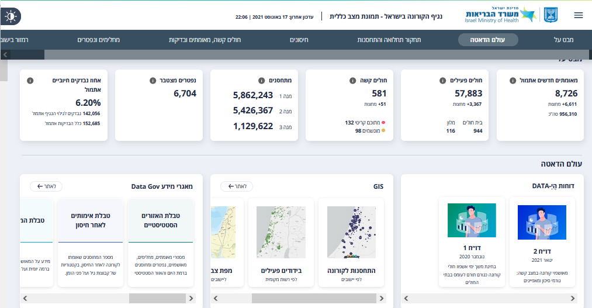Viewport: 592px width, 308px height.
Task: Click GIS carousel right arrow
Action: point(382,298)
